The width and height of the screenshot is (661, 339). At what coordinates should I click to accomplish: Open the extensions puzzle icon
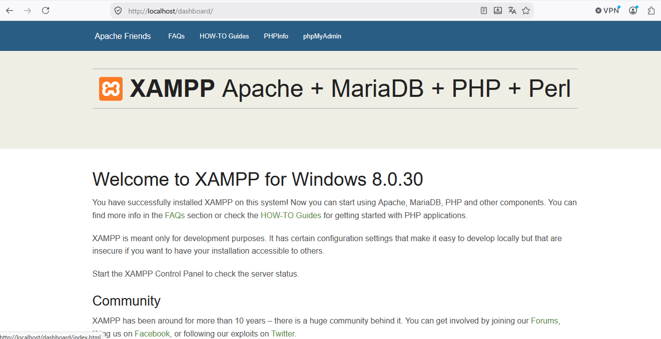651,10
